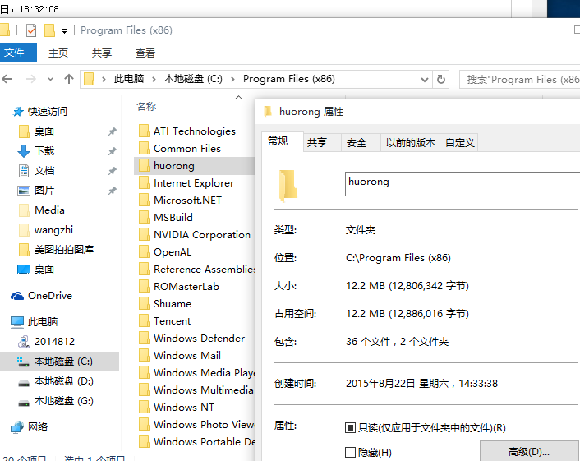Click the 本地磁盘 (C:) breadcrumb in the address bar
Screen dimensions: 580x461
tap(193, 79)
